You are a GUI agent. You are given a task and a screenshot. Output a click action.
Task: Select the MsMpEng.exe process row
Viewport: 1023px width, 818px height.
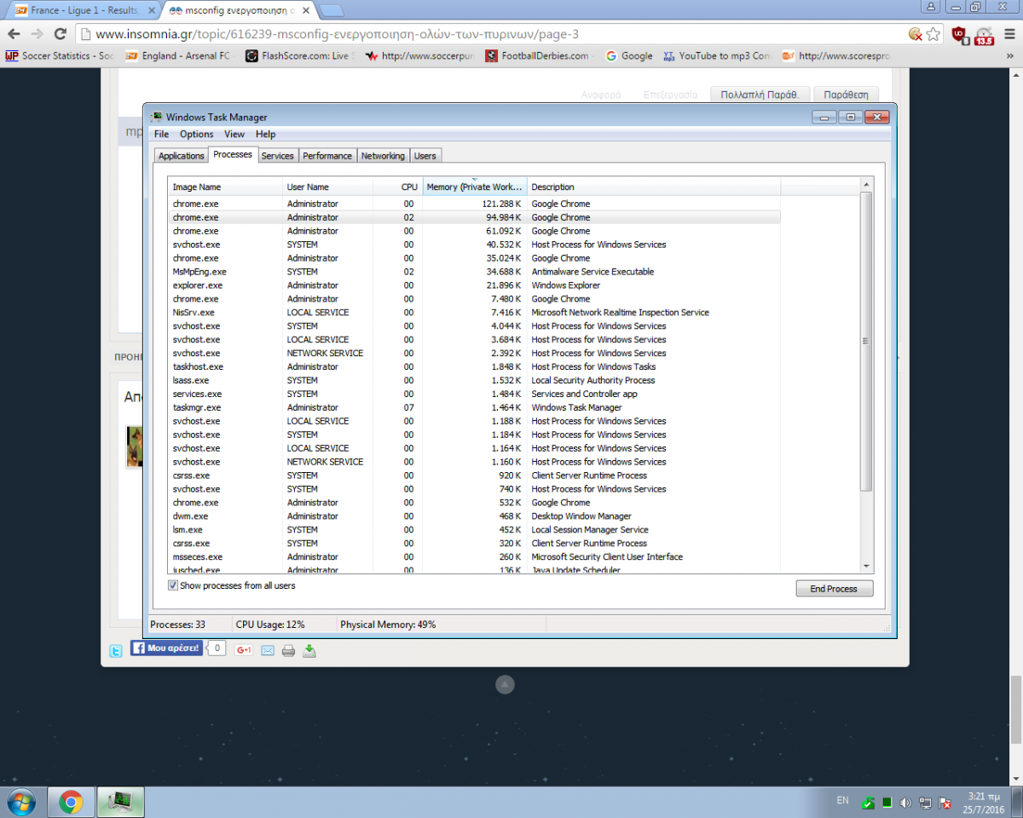[x=198, y=272]
